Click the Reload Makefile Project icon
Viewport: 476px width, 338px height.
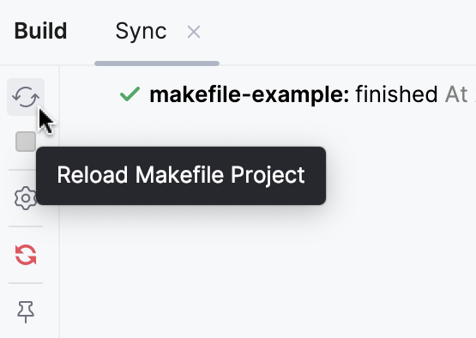tap(26, 97)
